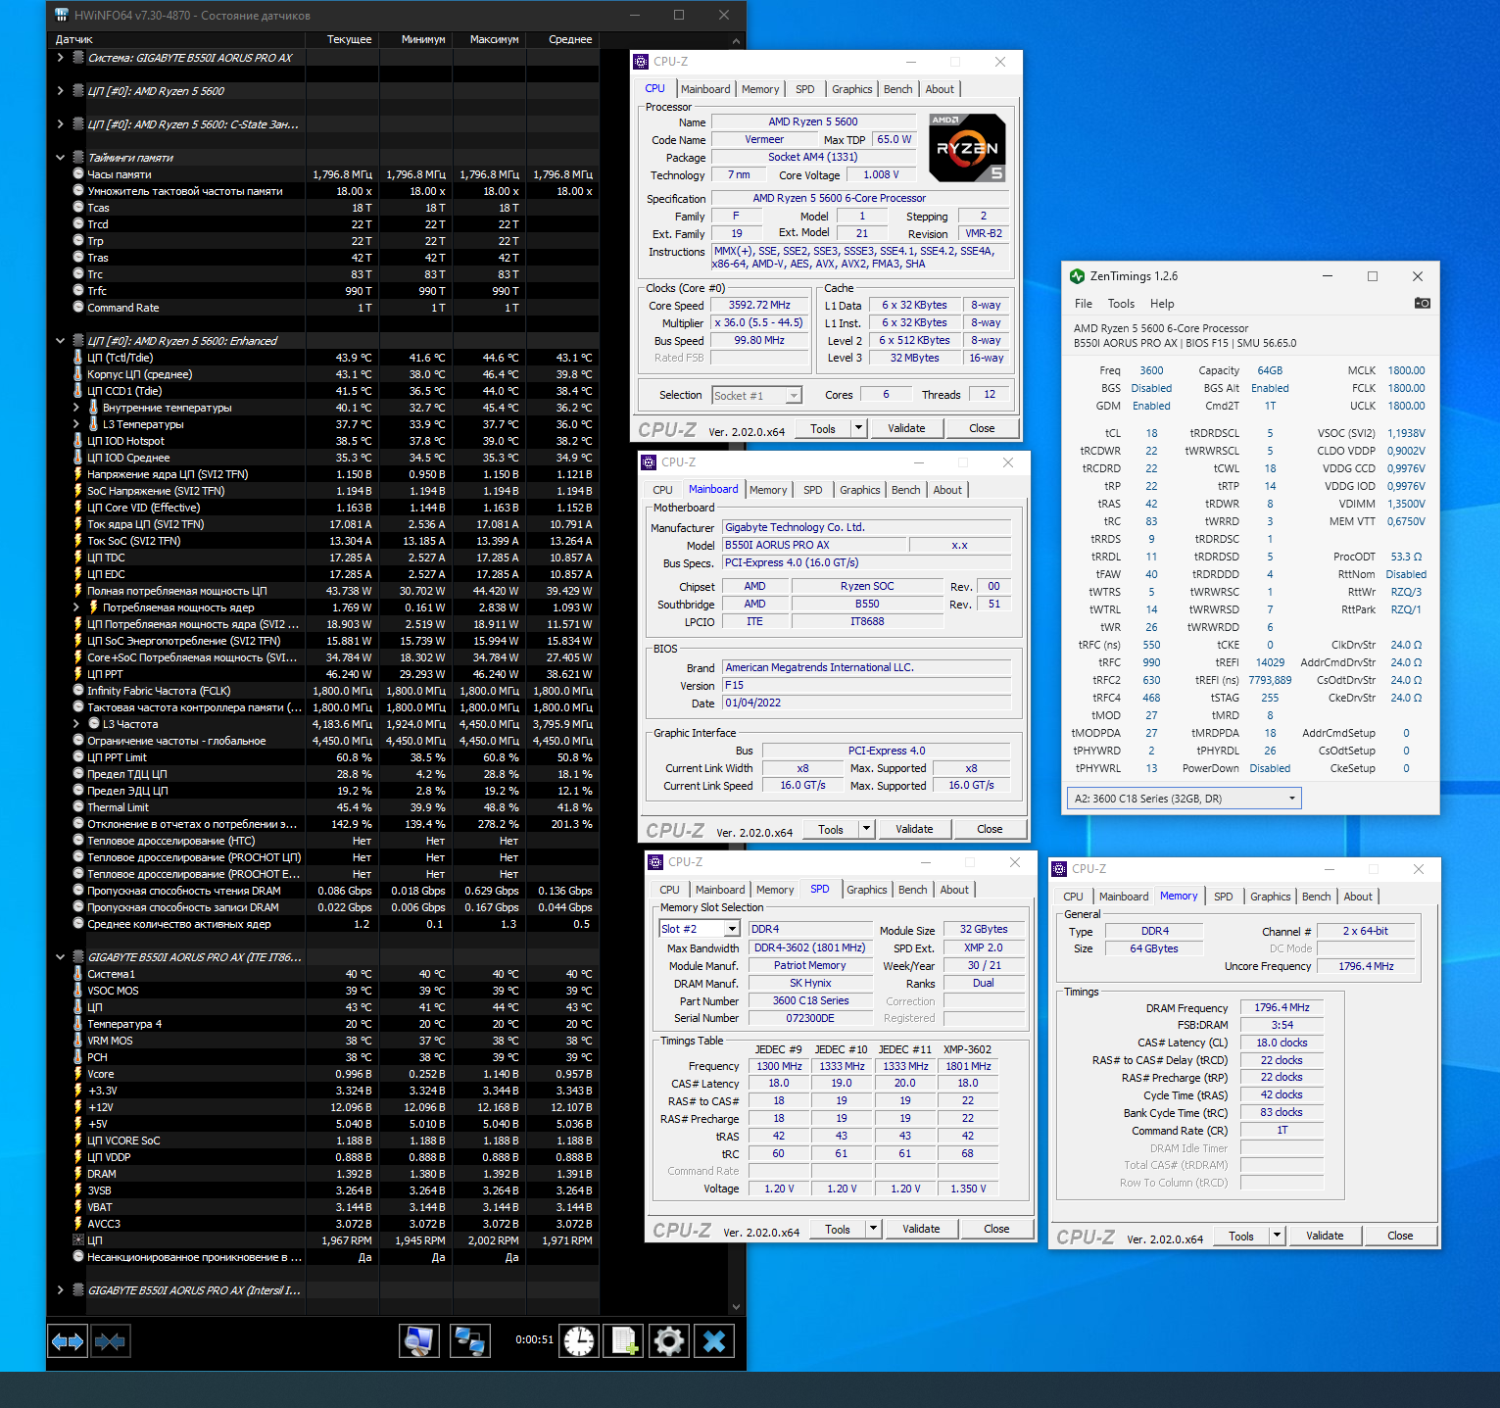Open the File menu in ZenTimings
This screenshot has width=1500, height=1408.
click(x=1084, y=304)
